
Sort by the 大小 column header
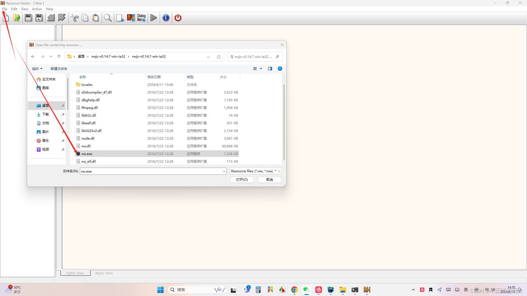(229, 77)
